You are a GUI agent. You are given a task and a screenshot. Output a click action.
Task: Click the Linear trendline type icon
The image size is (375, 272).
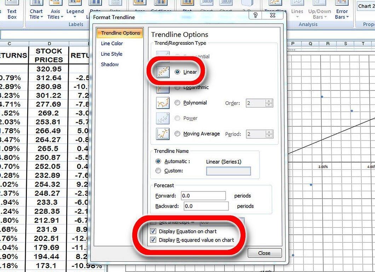tap(163, 72)
